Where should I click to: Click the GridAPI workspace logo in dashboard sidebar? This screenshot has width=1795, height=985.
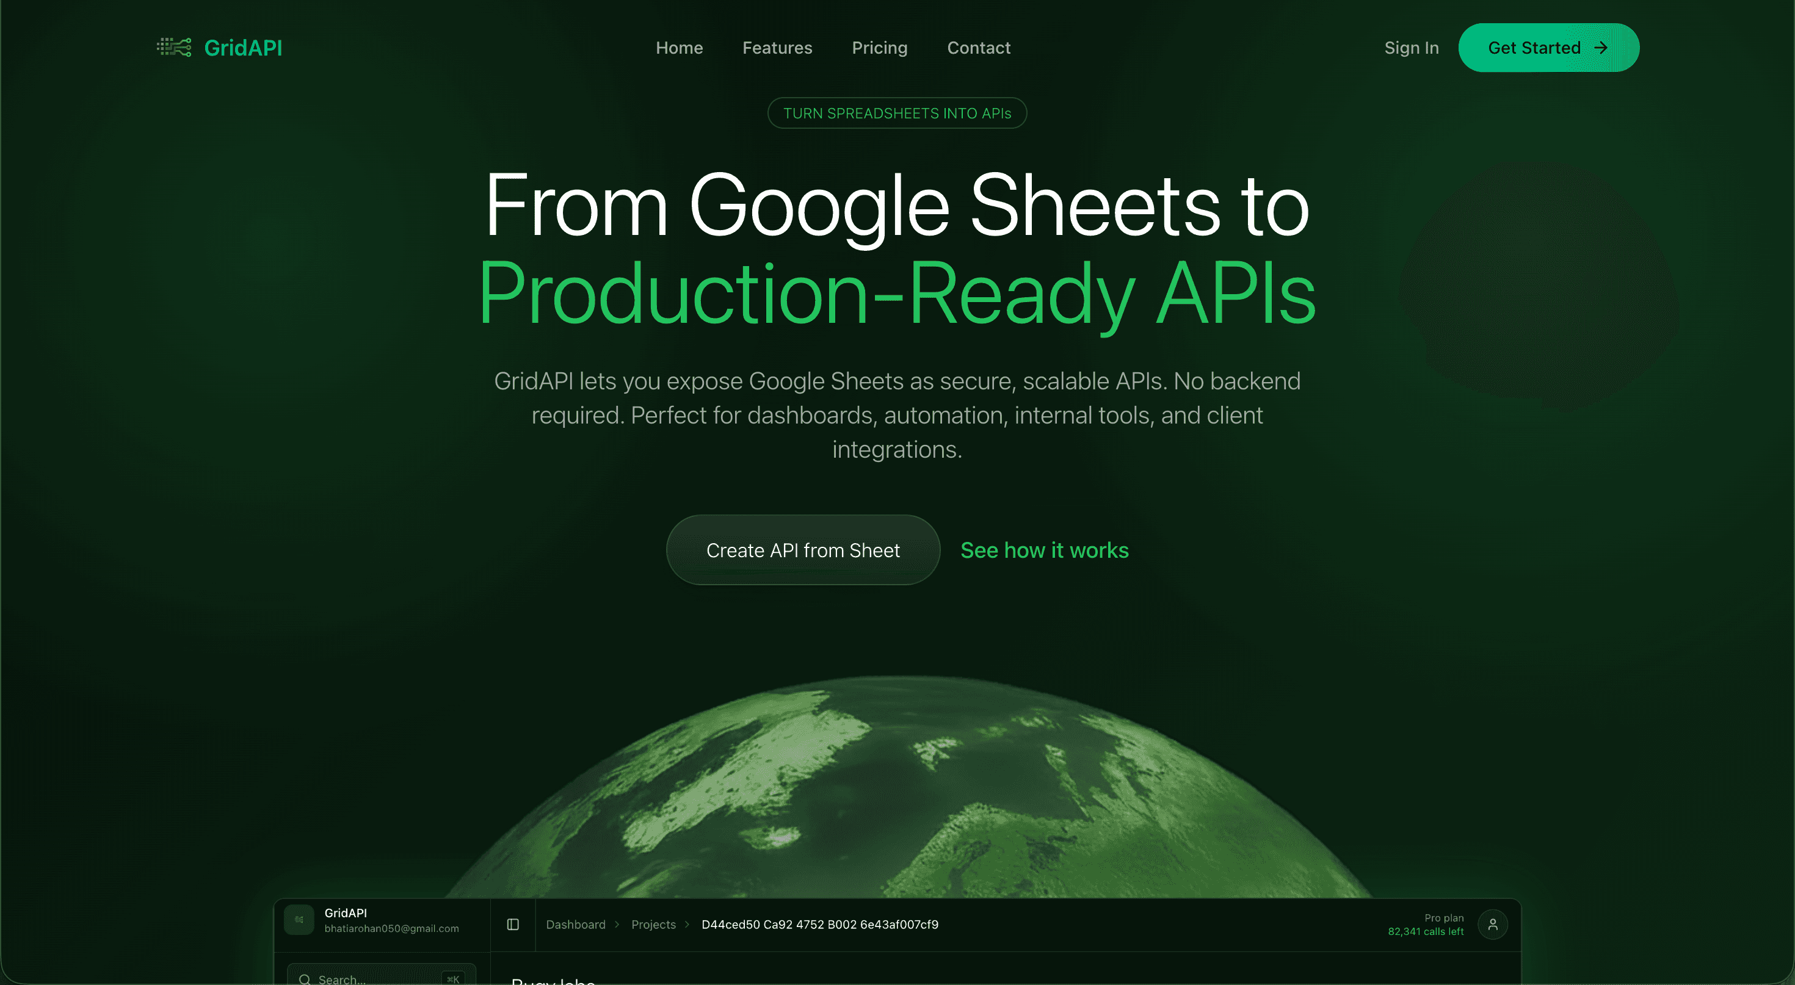coord(299,920)
